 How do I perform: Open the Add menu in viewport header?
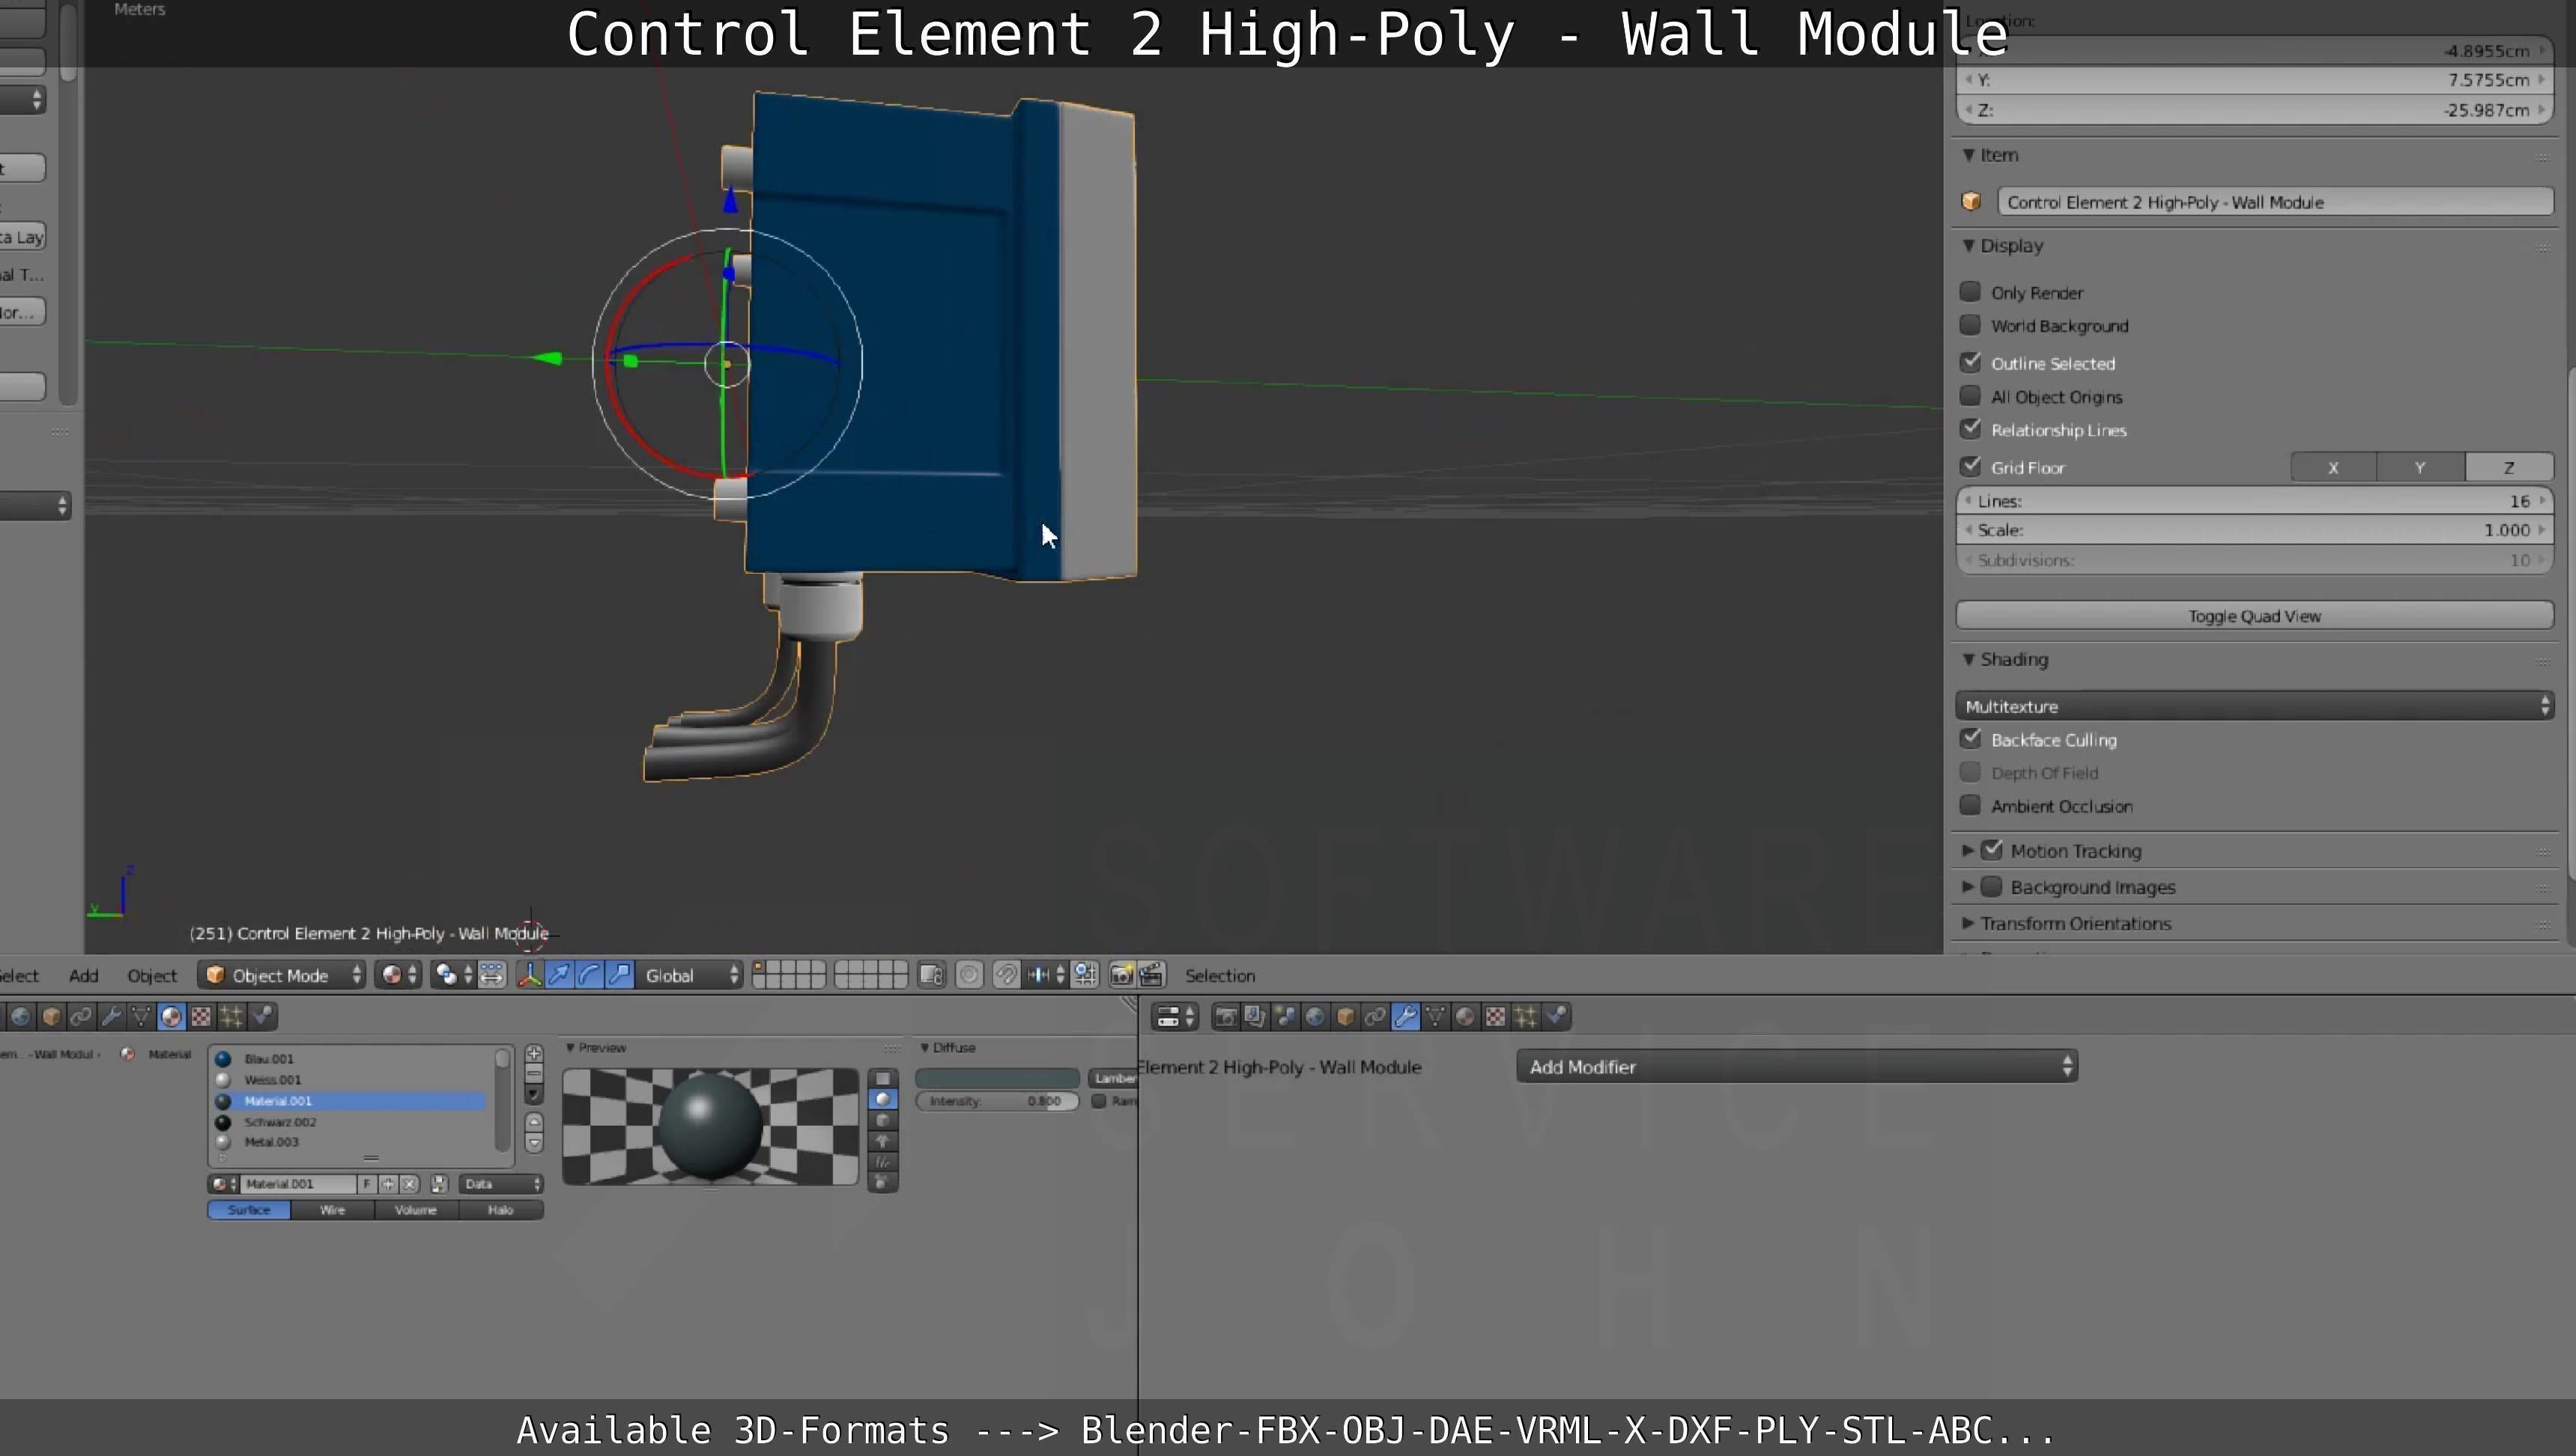(x=84, y=975)
